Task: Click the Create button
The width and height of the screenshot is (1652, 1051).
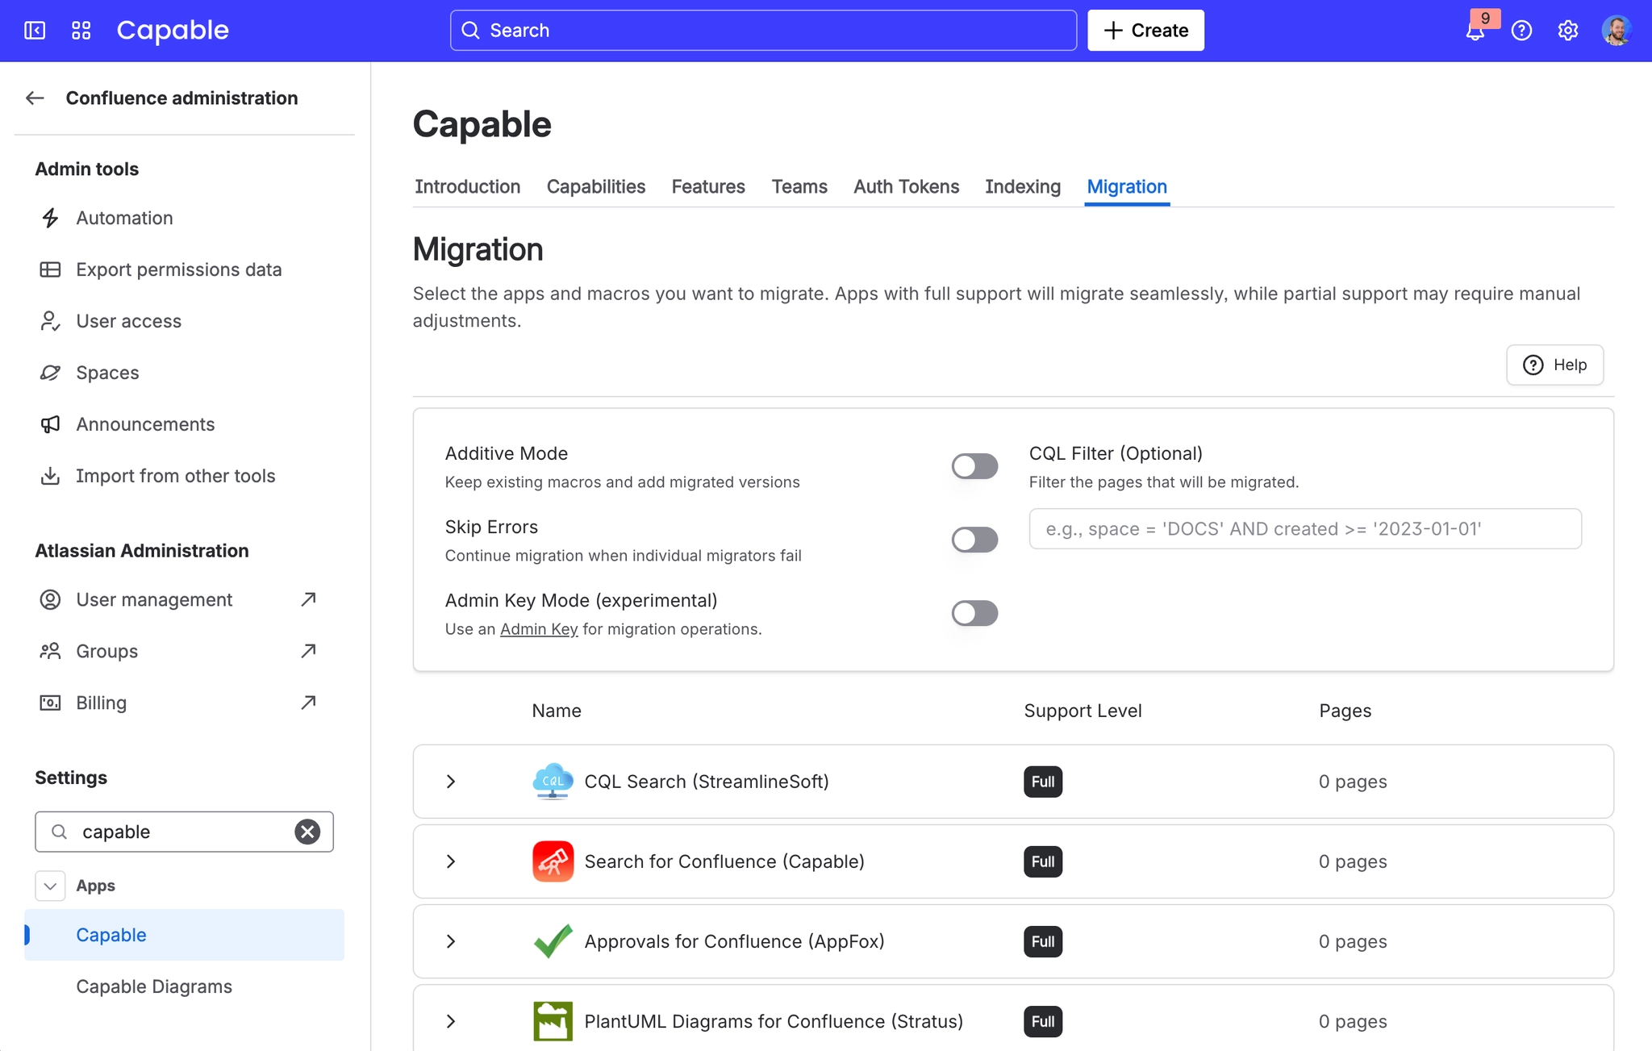Action: coord(1145,30)
